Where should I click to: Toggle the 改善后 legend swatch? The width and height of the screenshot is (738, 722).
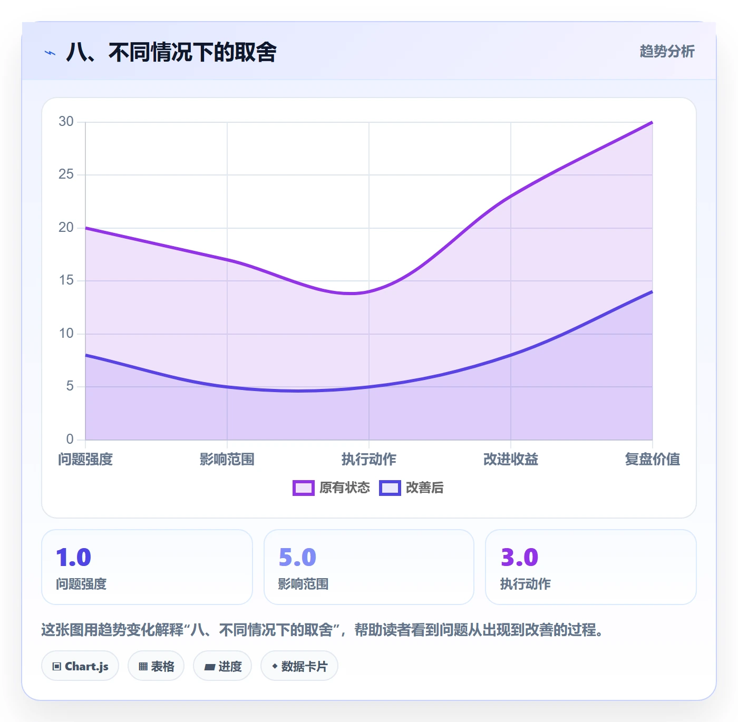pos(390,488)
